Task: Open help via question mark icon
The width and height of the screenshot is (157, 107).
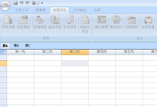Action: (x=34, y=3)
